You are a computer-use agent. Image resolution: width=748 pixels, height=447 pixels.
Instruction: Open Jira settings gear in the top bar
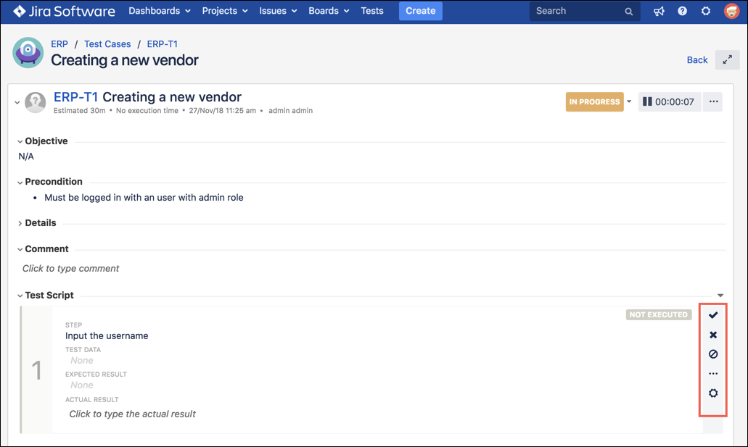click(705, 11)
